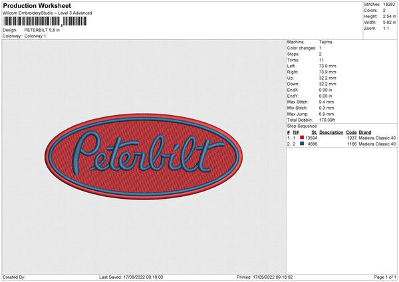Click 'Madeira Classic 40' in row 2

[x=377, y=144]
